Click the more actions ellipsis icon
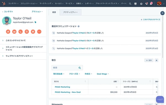This screenshot has width=166, height=105. coord(39,32)
